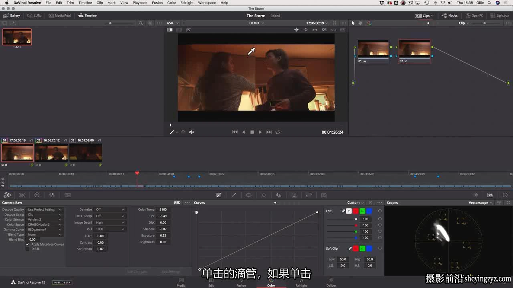Open the Key palette icon
The image size is (513, 288).
[294, 195]
